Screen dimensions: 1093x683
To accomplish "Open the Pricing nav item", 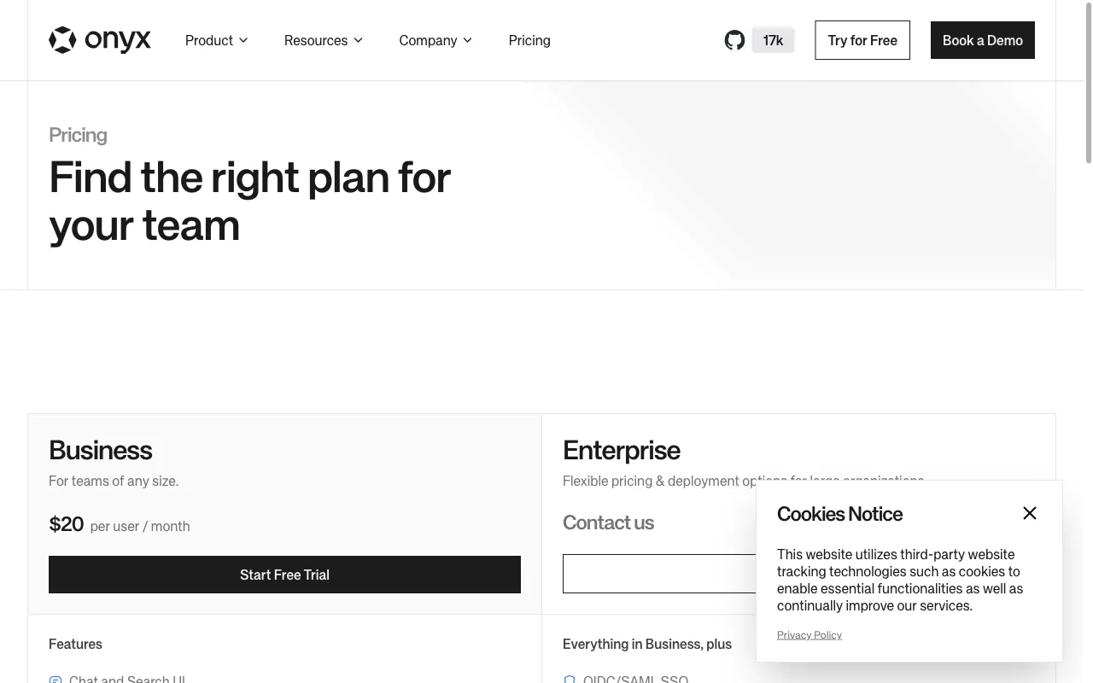I will pyautogui.click(x=529, y=40).
